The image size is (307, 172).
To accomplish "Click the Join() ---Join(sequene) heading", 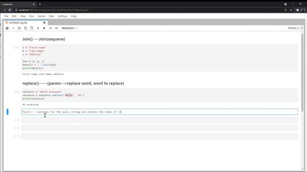I will (44, 39).
